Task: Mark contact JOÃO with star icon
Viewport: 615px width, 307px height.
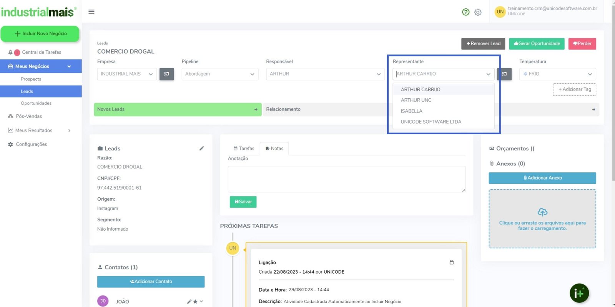Action: click(x=195, y=302)
